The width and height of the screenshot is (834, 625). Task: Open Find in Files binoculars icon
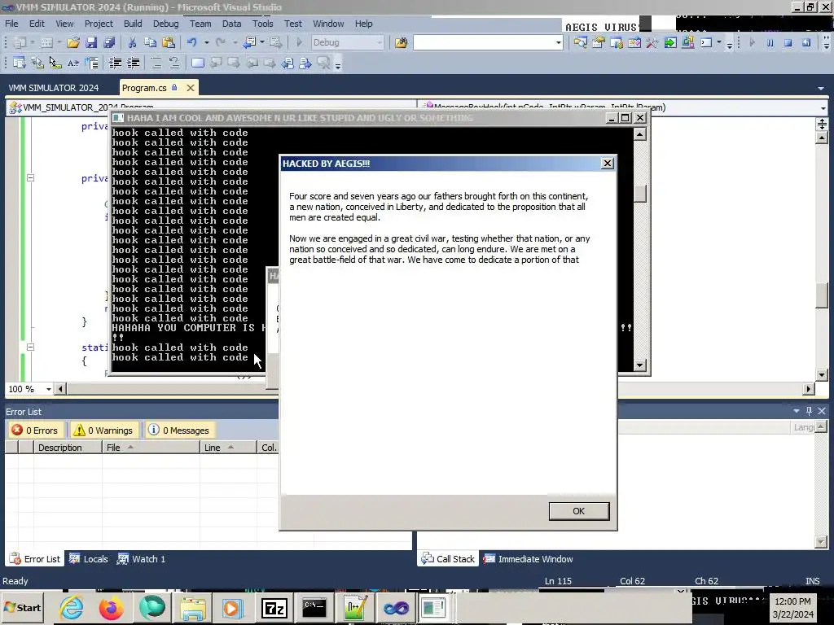click(x=401, y=42)
